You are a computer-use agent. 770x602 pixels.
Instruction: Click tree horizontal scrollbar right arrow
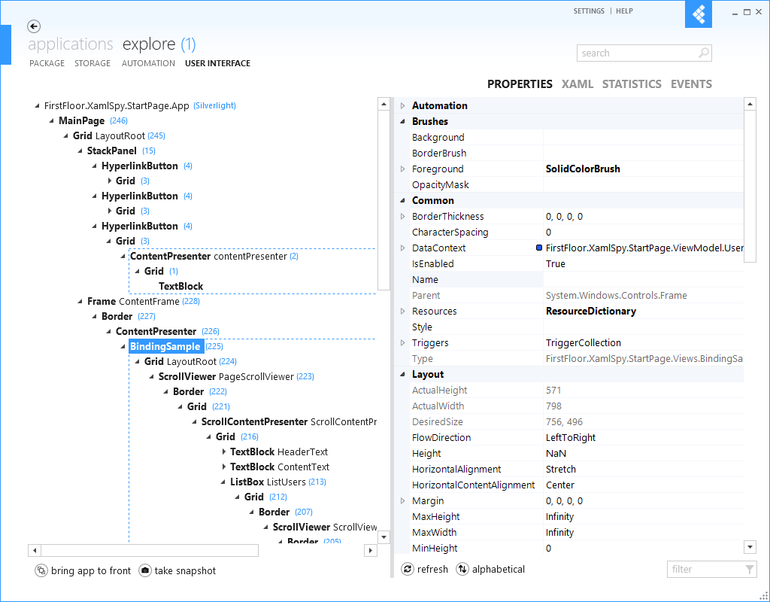pyautogui.click(x=371, y=550)
